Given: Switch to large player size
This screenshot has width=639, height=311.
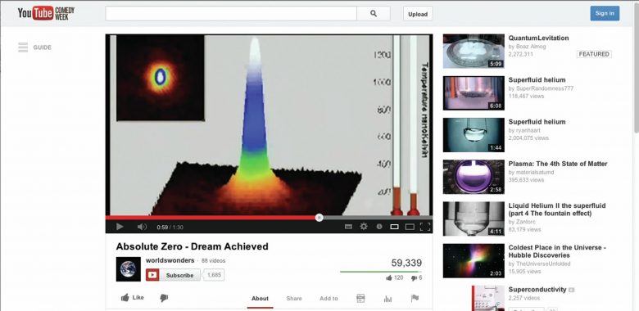Looking at the screenshot, I should click(x=410, y=227).
